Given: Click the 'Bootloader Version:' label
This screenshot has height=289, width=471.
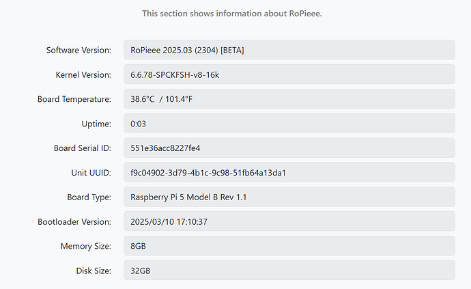Looking at the screenshot, I should 74,221.
